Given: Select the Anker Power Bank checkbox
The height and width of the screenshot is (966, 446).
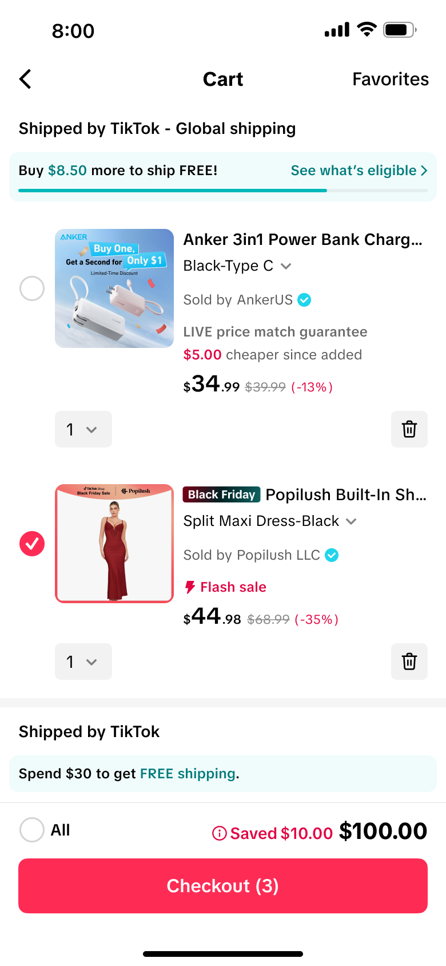Looking at the screenshot, I should point(32,288).
